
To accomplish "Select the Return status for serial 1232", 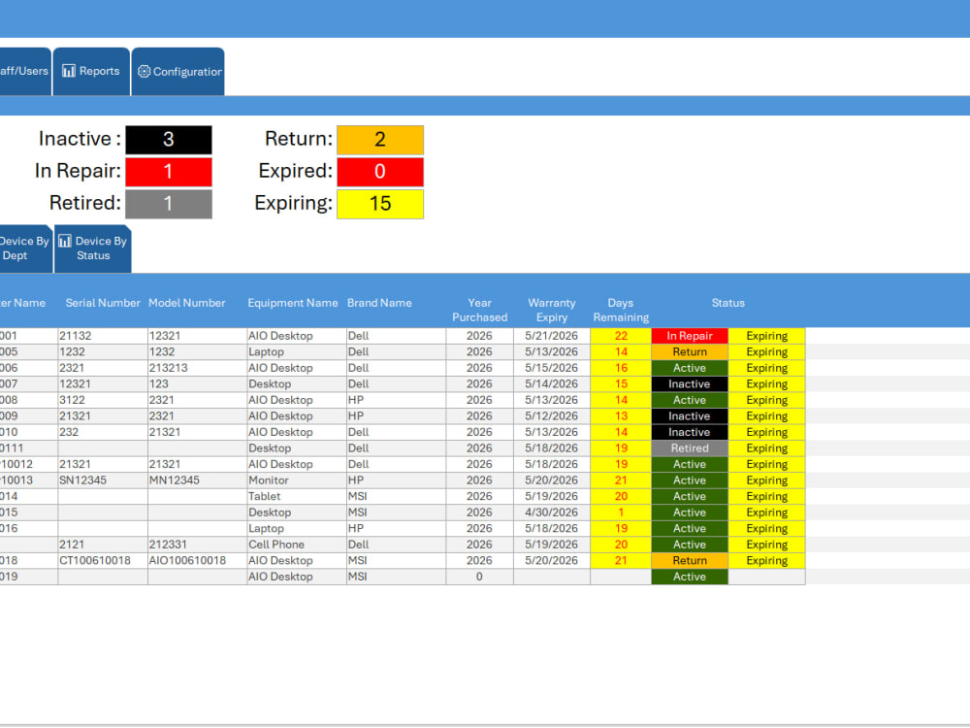I will coord(690,351).
